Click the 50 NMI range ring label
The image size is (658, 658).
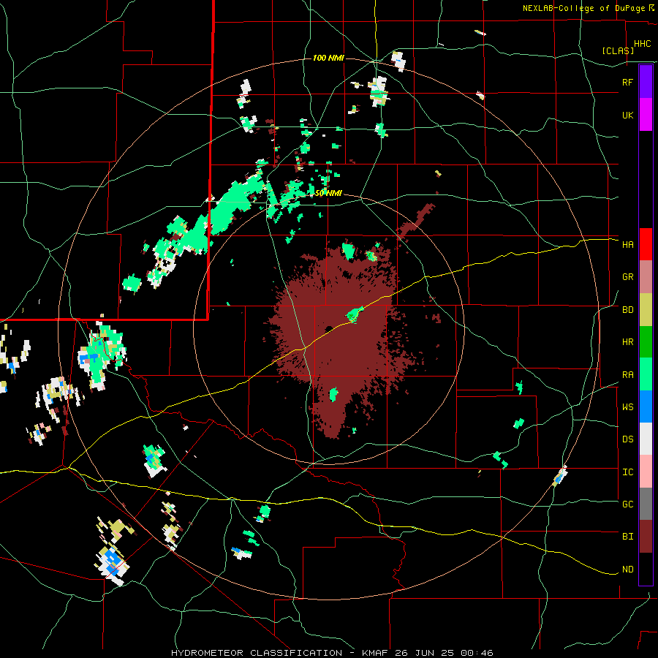pos(328,194)
